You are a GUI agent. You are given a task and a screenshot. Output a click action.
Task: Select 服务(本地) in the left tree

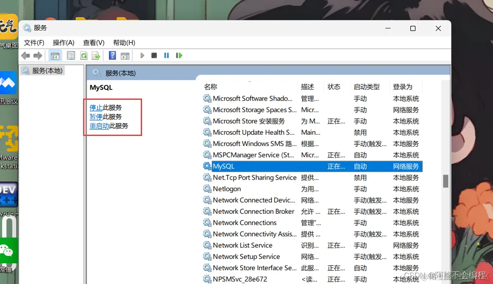point(43,71)
